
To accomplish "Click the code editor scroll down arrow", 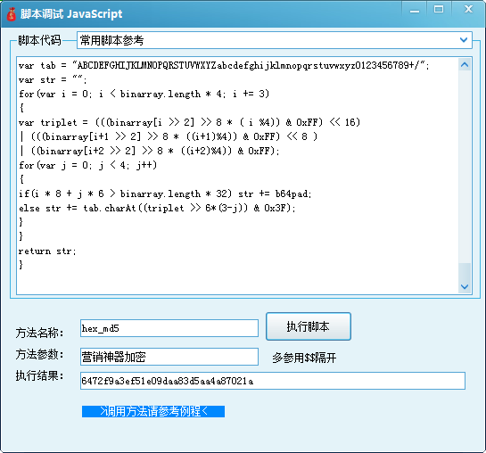I will point(465,286).
